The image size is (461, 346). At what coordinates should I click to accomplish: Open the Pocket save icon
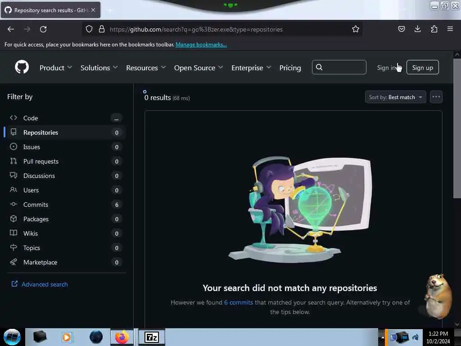point(401,29)
